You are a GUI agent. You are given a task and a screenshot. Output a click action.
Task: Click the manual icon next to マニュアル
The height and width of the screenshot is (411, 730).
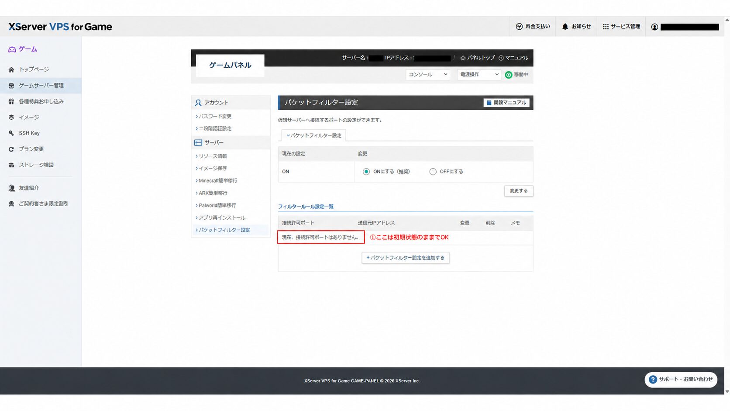click(501, 58)
